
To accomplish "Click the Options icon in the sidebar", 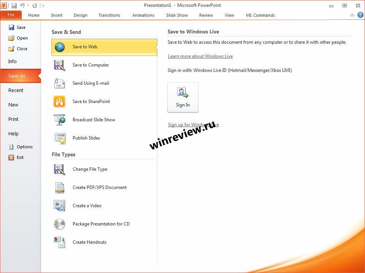I will coord(11,147).
